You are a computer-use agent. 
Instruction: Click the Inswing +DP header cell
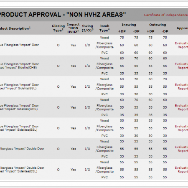[x=122, y=31]
